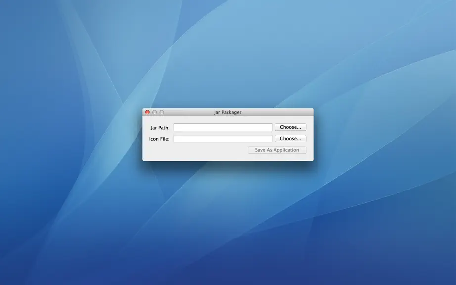
Task: Click the Jar Path text field
Action: coord(223,127)
